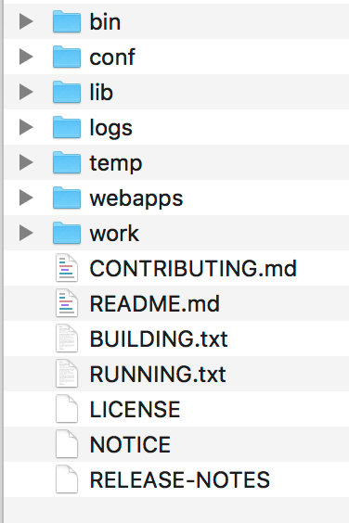Select the BUILDING.txt document icon
Image resolution: width=349 pixels, height=523 pixels.
67,338
